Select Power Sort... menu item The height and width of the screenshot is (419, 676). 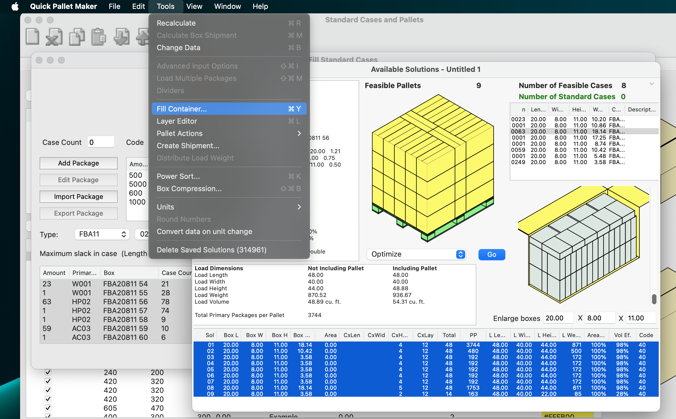click(229, 176)
